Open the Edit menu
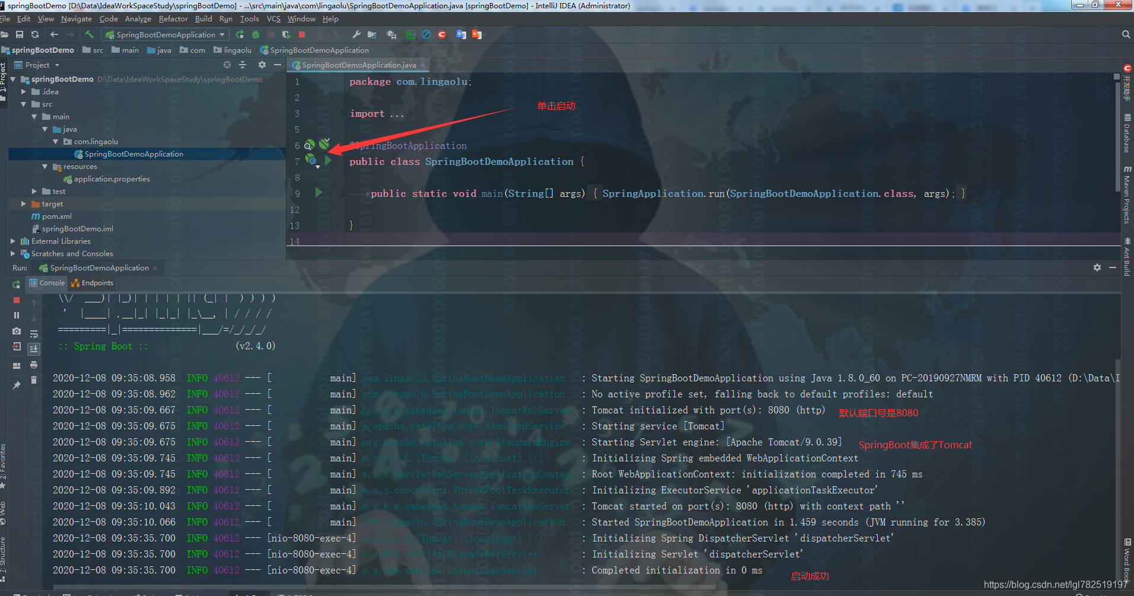This screenshot has height=596, width=1134. pyautogui.click(x=24, y=19)
